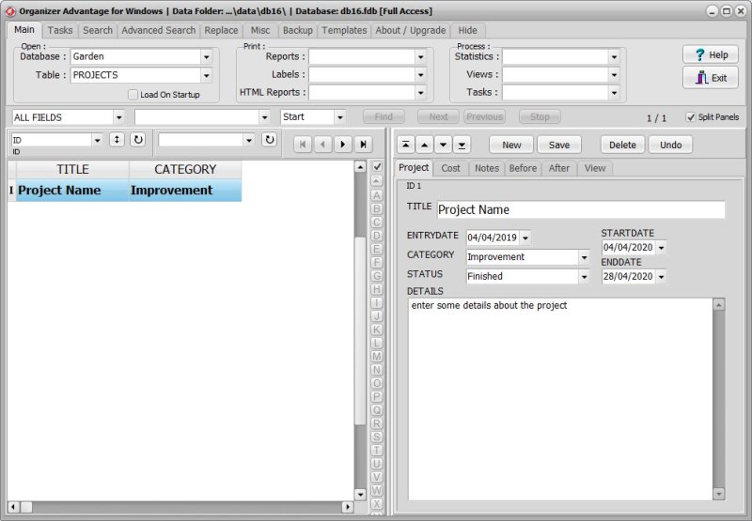Image resolution: width=752 pixels, height=521 pixels.
Task: Jump to bottom record using the detail panel arrow
Action: tap(462, 145)
